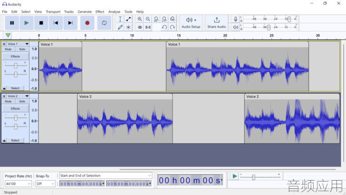This screenshot has height=195, width=346.
Task: Adjust Voice 2 gain slider
Action: click(x=15, y=118)
